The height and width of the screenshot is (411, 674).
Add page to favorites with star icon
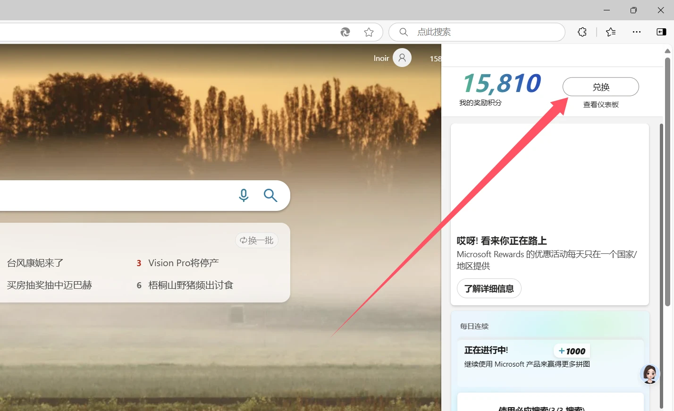click(x=369, y=32)
